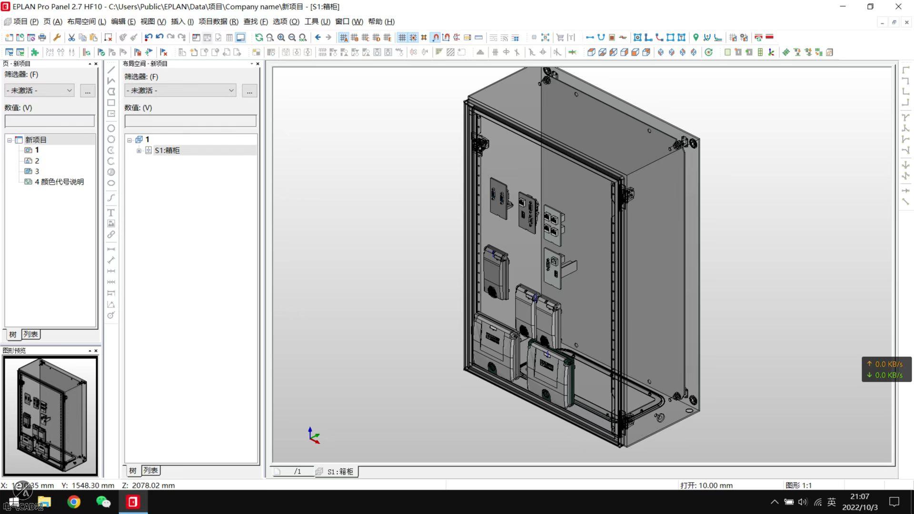Open WeChat from the taskbar

(x=103, y=502)
